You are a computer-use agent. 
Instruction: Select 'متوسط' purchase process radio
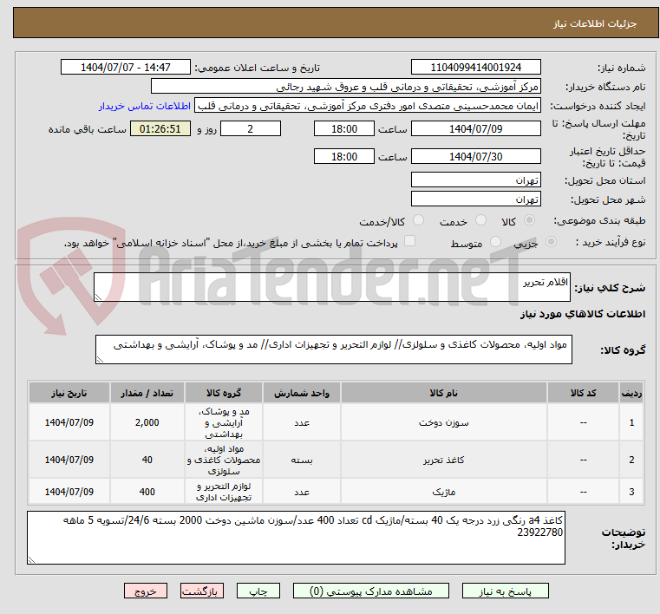coord(496,243)
